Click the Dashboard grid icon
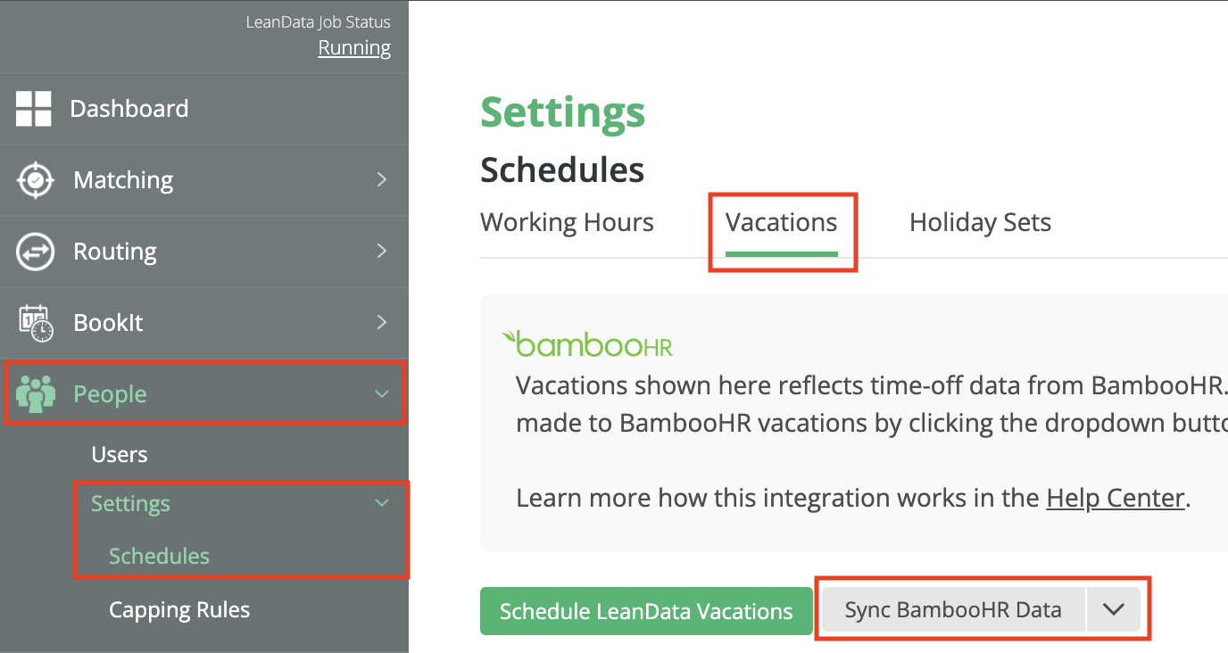 34,109
